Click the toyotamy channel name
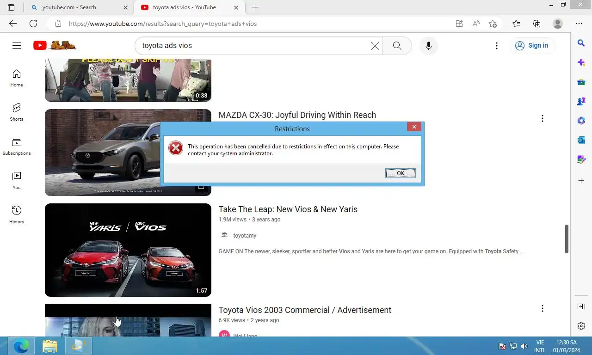592x355 pixels. click(x=245, y=236)
